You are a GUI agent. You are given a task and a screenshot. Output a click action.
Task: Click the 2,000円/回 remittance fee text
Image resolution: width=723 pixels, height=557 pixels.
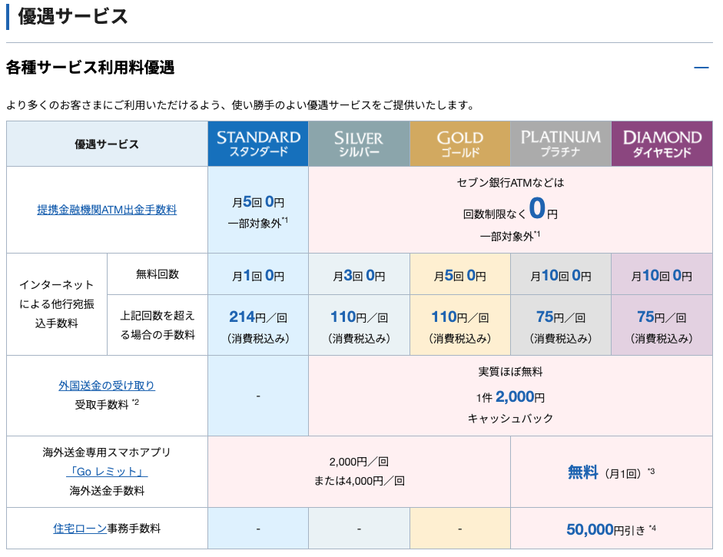click(359, 462)
